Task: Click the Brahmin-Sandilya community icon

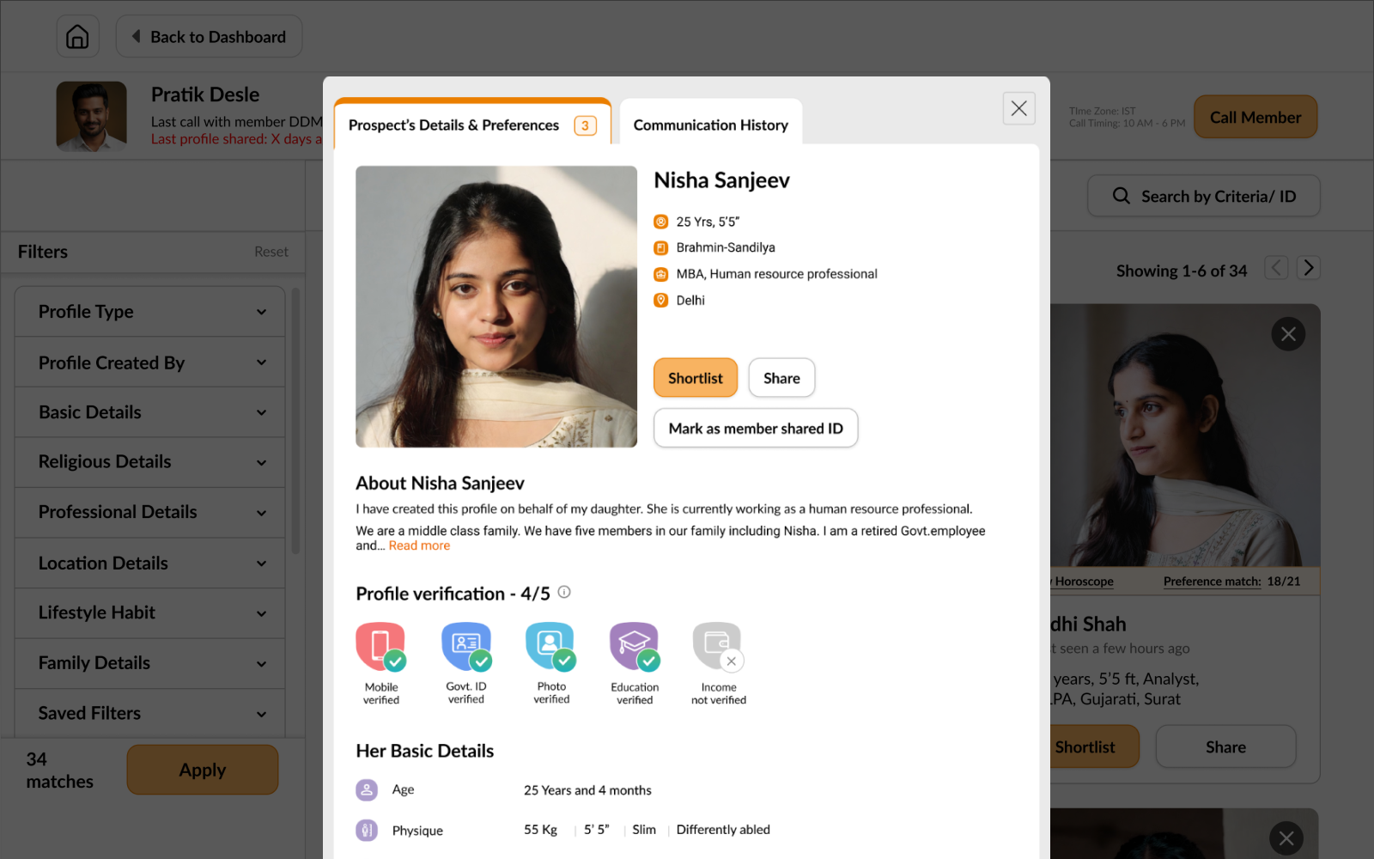Action: pyautogui.click(x=660, y=248)
